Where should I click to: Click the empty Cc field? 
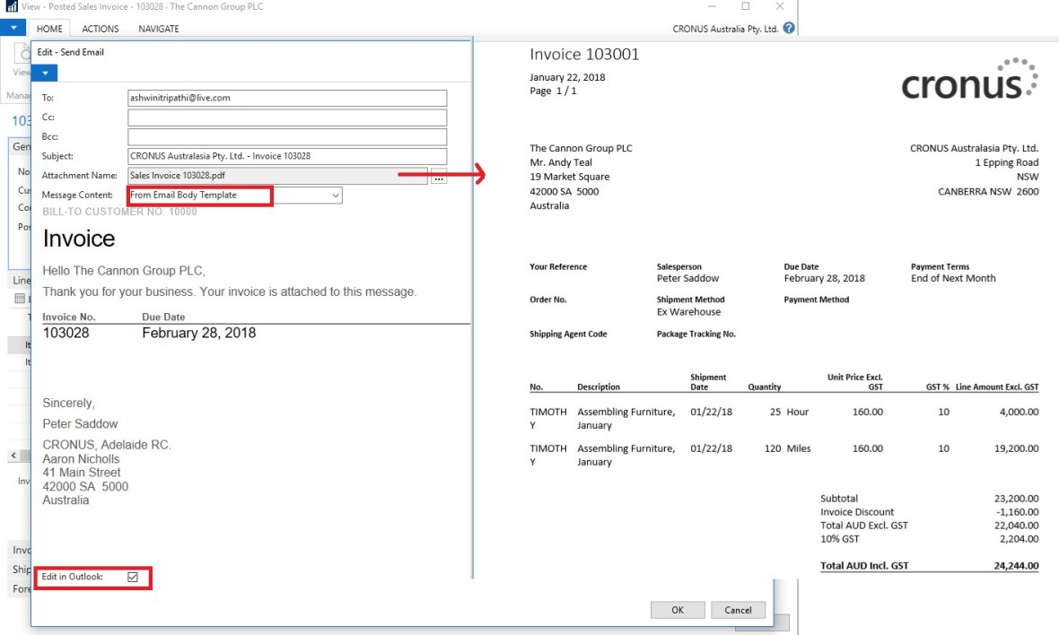coord(287,117)
